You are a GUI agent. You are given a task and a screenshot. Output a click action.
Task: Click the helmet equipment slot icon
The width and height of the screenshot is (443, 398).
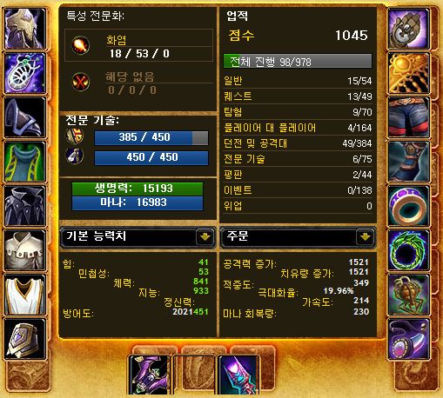pyautogui.click(x=25, y=29)
